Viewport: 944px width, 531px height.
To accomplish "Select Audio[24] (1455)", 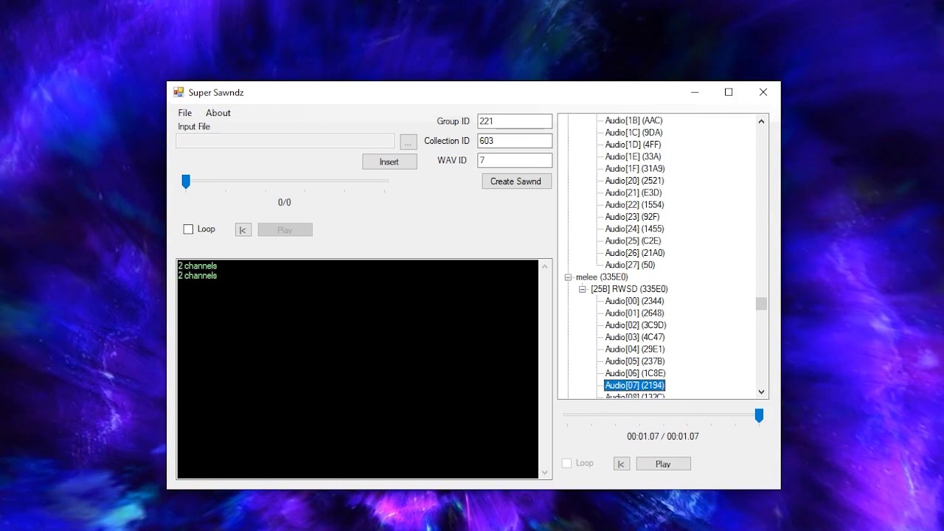I will pyautogui.click(x=635, y=229).
